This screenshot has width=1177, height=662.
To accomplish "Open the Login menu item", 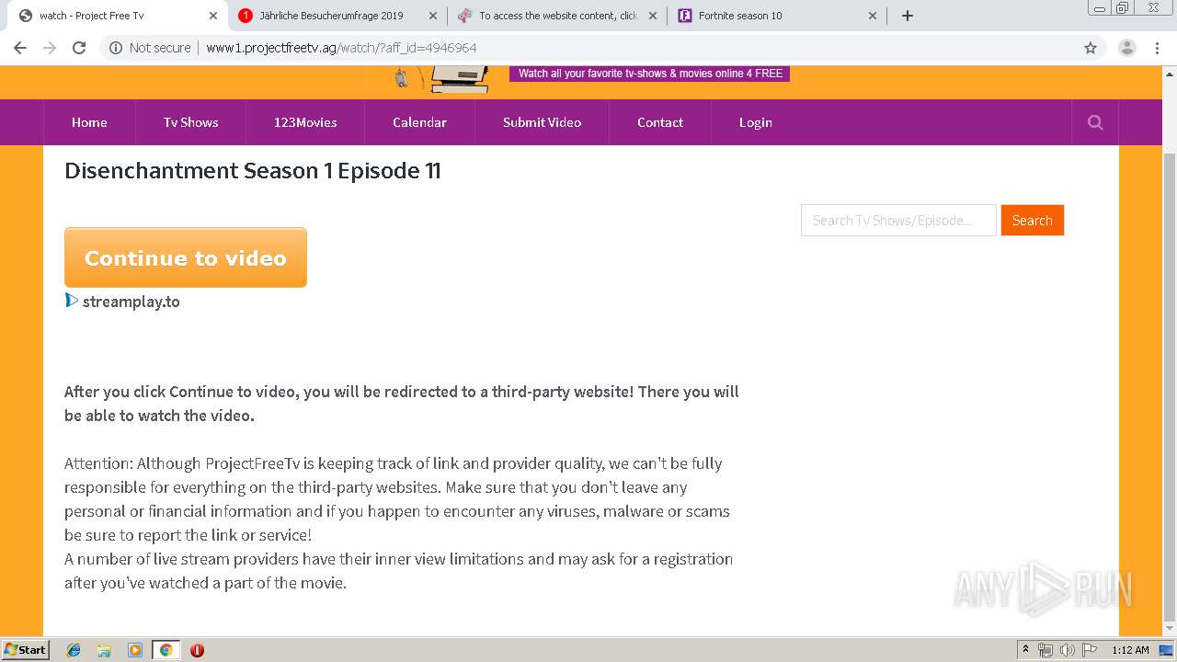I will tap(755, 122).
